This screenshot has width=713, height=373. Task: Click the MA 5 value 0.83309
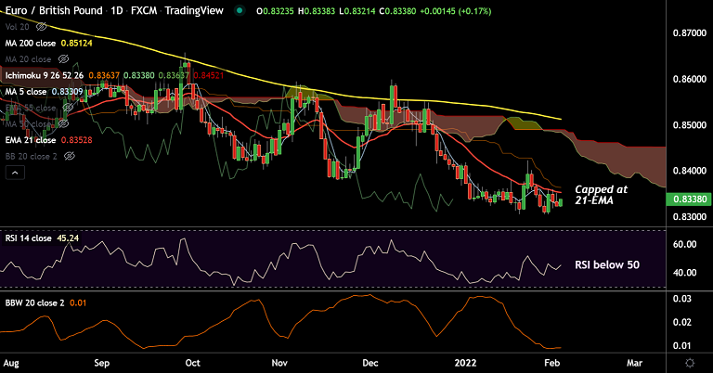tap(67, 92)
